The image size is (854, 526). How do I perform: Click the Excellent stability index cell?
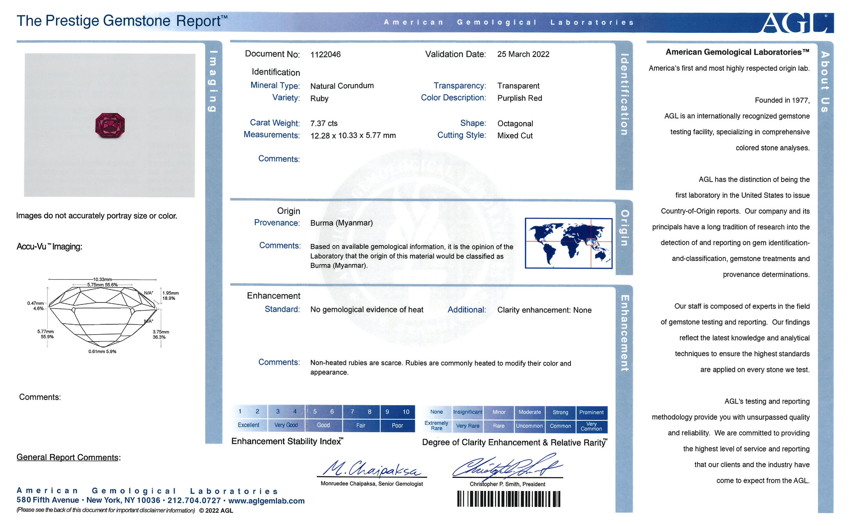coord(248,425)
